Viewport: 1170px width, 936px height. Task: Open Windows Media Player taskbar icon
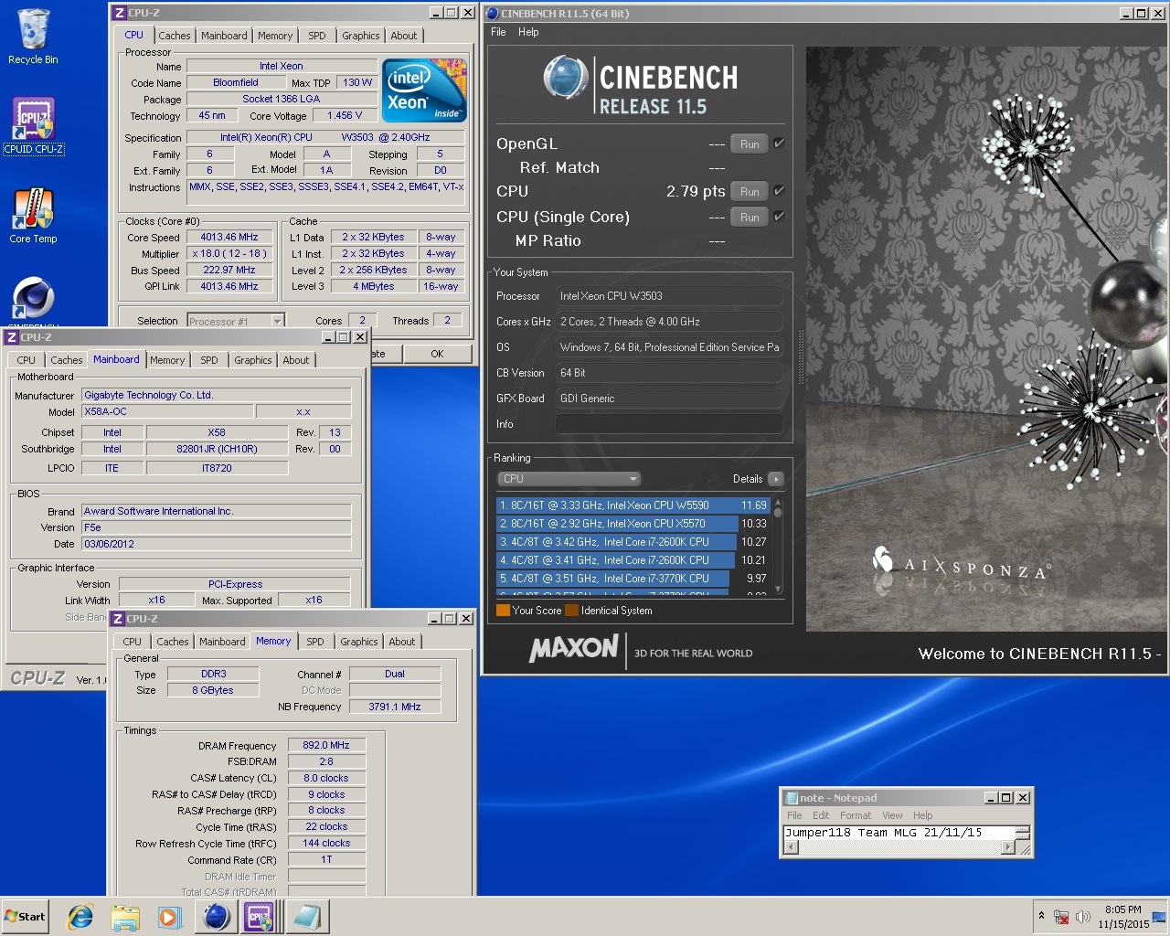[169, 917]
